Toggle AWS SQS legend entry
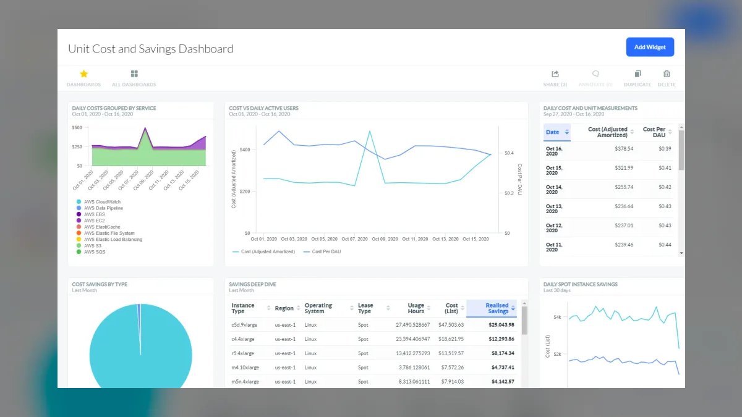742x417 pixels. (91, 252)
